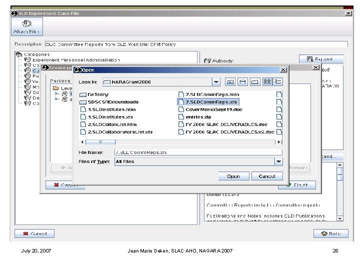The height and width of the screenshot is (270, 360).
Task: Click Cancel button in SLD case file window
Action: pyautogui.click(x=34, y=233)
